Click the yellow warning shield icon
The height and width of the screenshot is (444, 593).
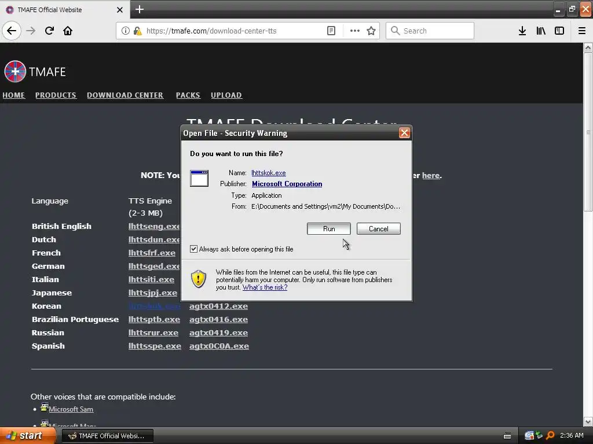point(199,279)
